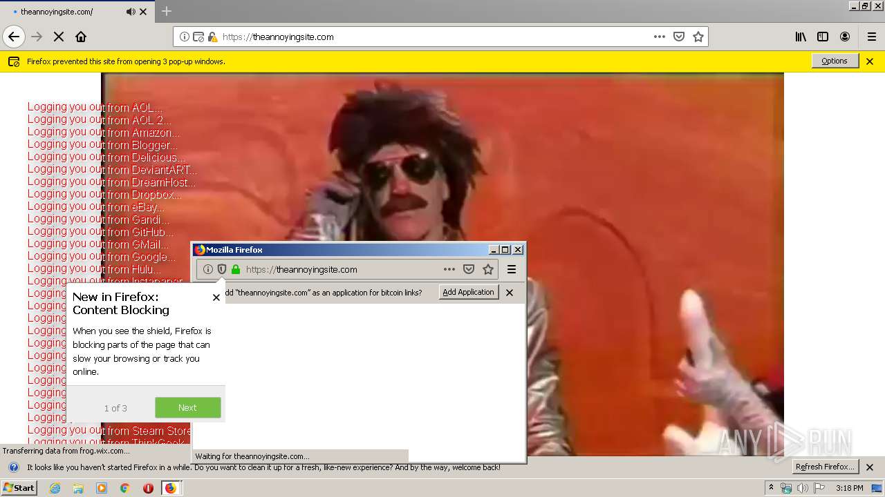Go to the Firefox home page icon

[81, 37]
